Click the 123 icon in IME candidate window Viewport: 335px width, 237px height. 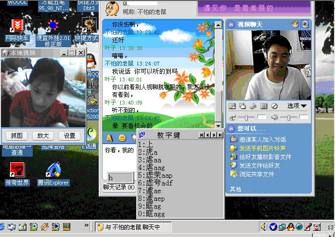pos(142,135)
